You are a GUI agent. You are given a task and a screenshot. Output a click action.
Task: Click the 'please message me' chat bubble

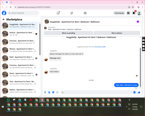[x=66, y=54]
